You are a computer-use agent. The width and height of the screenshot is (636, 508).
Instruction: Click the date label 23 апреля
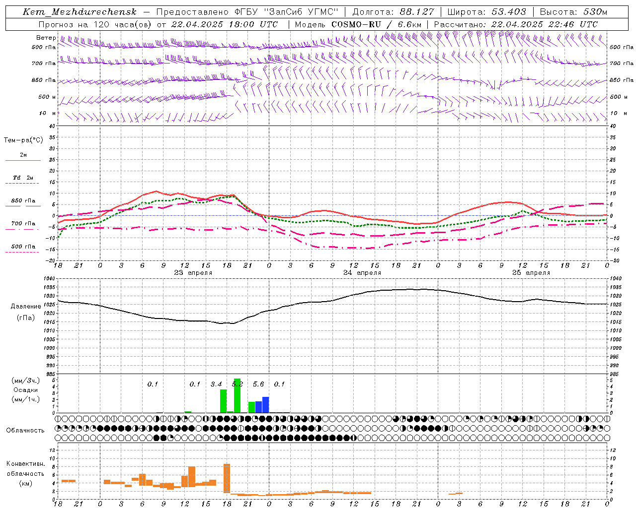click(x=193, y=273)
